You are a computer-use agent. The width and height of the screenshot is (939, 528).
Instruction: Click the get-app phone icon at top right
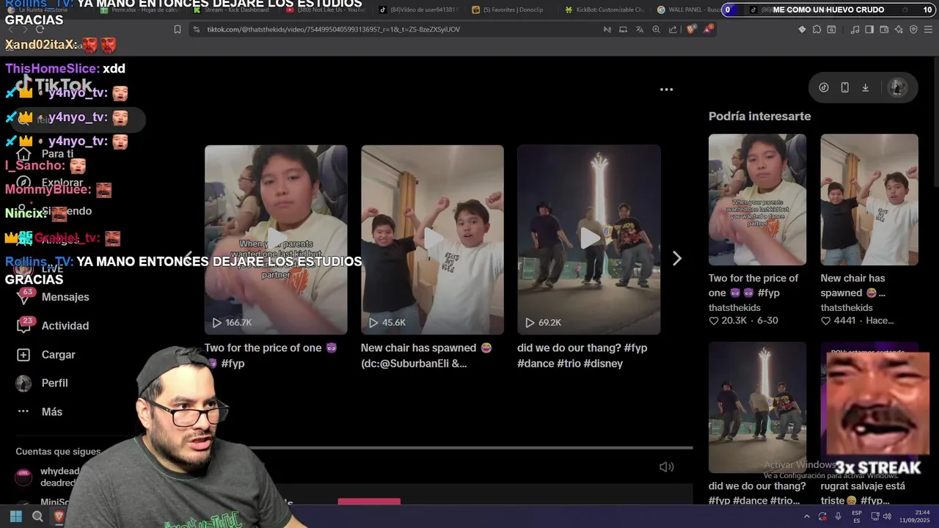click(844, 87)
